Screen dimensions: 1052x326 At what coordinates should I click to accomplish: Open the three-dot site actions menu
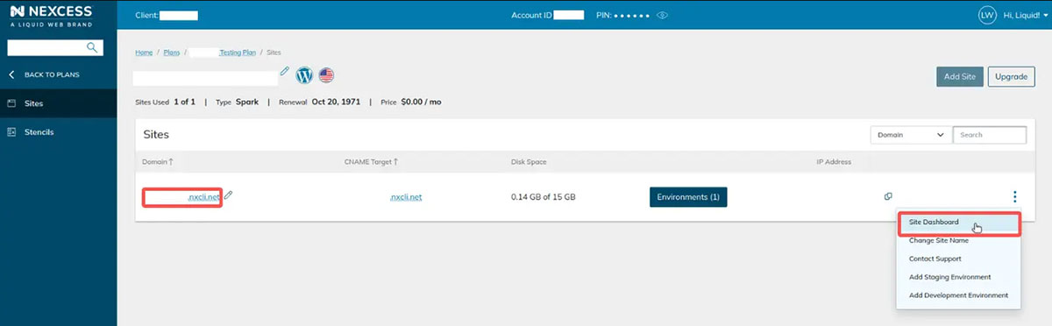pyautogui.click(x=1014, y=196)
